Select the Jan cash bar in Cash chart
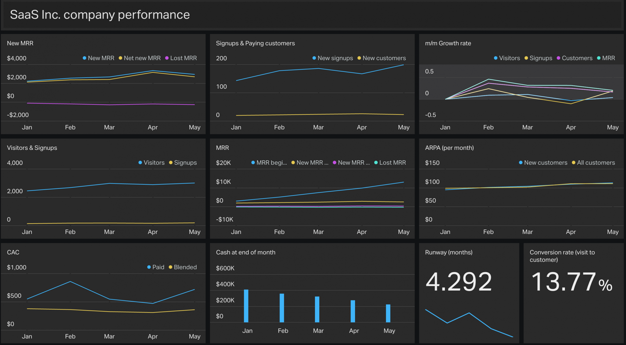The width and height of the screenshot is (626, 345). click(x=246, y=306)
